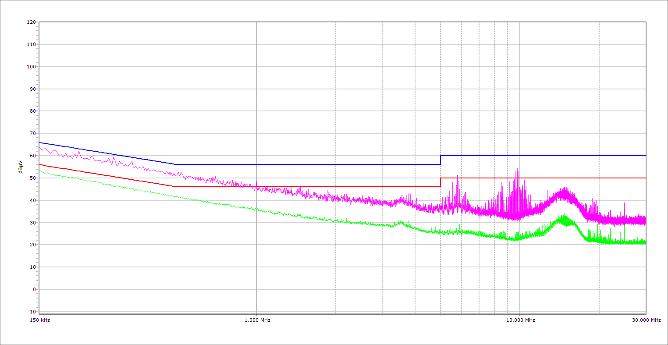This screenshot has width=668, height=345.
Task: Click the red limit line's vertical step
Action: [x=441, y=182]
